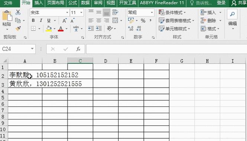Viewport: 247px width, 141px height.
Task: Toggle Italic formatting
Action: pyautogui.click(x=41, y=20)
